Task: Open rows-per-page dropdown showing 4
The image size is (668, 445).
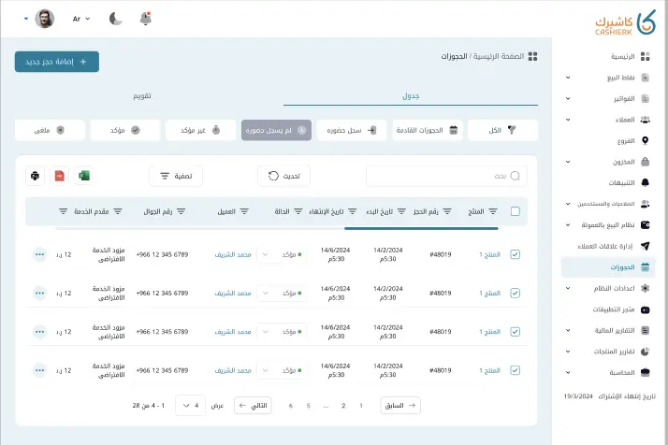Action: tap(191, 406)
